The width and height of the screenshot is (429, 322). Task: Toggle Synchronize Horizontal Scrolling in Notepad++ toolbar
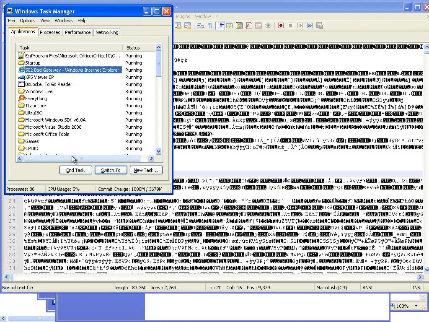pos(188,26)
